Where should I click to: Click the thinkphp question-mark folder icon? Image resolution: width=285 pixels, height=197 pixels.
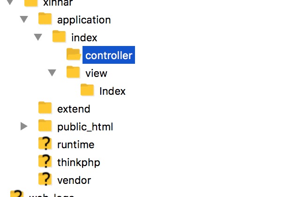45,161
